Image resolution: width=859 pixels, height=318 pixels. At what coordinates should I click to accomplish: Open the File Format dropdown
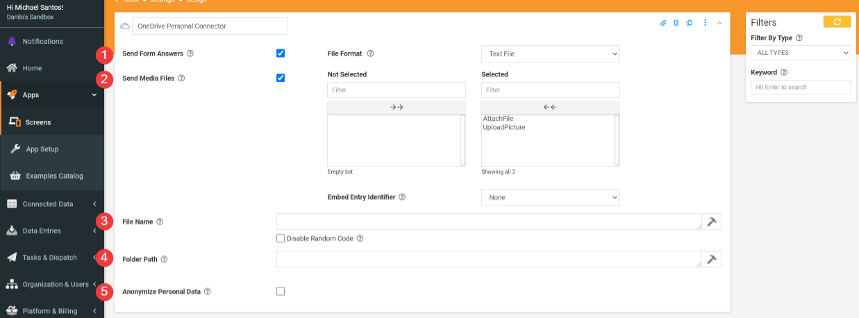click(550, 53)
